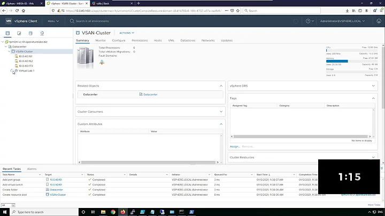Click Tags table horizontal scrollbar

point(301,136)
